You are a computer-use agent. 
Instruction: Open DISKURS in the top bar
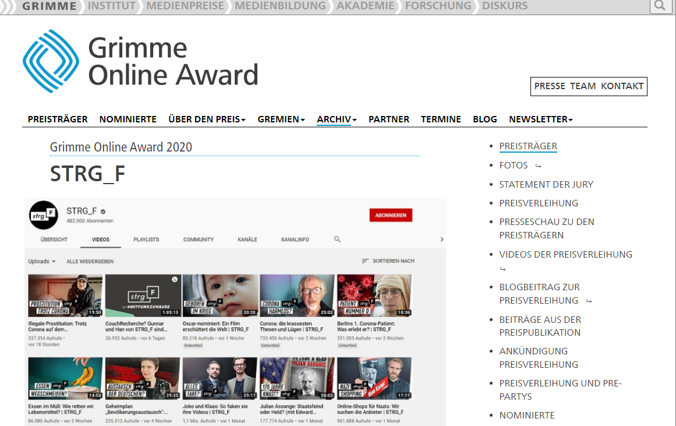pyautogui.click(x=505, y=6)
